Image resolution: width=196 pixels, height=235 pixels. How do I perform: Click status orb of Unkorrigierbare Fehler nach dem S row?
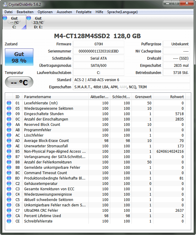point(9,205)
